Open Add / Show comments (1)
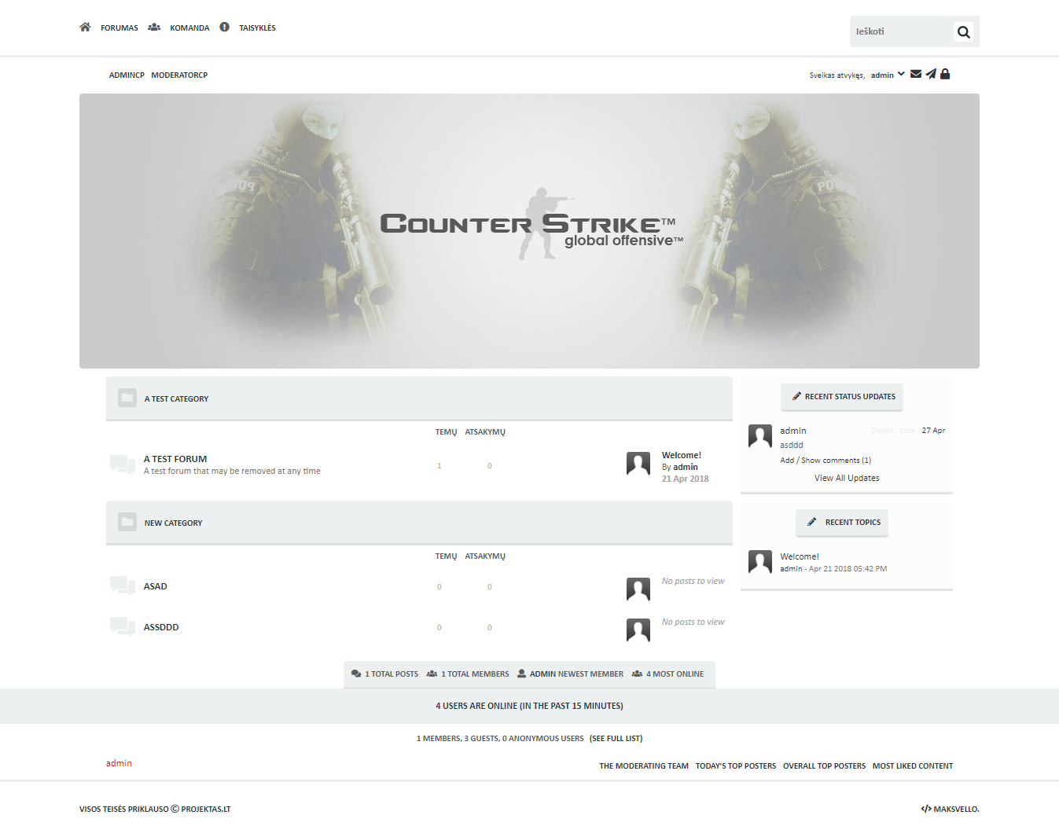The height and width of the screenshot is (837, 1059). tap(826, 461)
